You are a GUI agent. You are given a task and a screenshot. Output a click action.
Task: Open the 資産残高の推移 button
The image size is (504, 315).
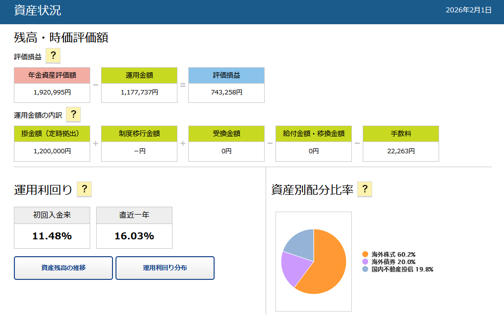click(x=63, y=268)
